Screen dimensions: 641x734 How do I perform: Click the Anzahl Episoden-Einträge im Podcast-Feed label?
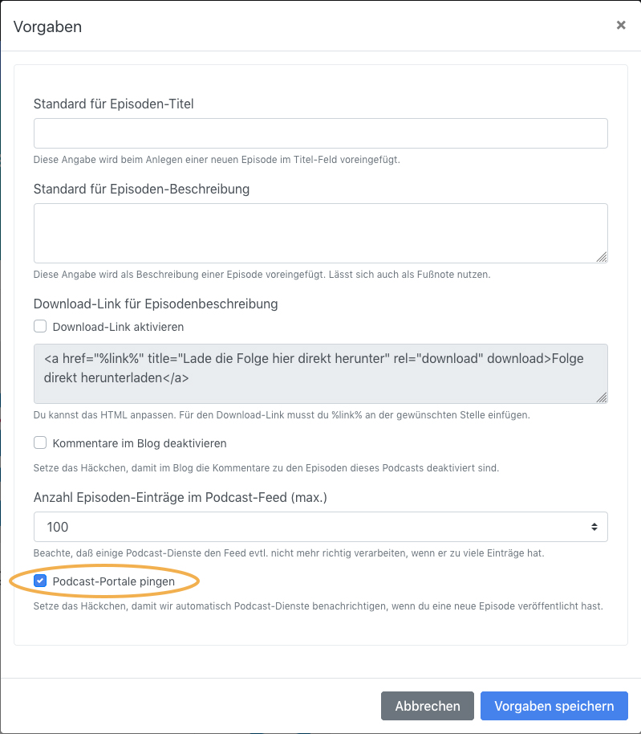180,497
